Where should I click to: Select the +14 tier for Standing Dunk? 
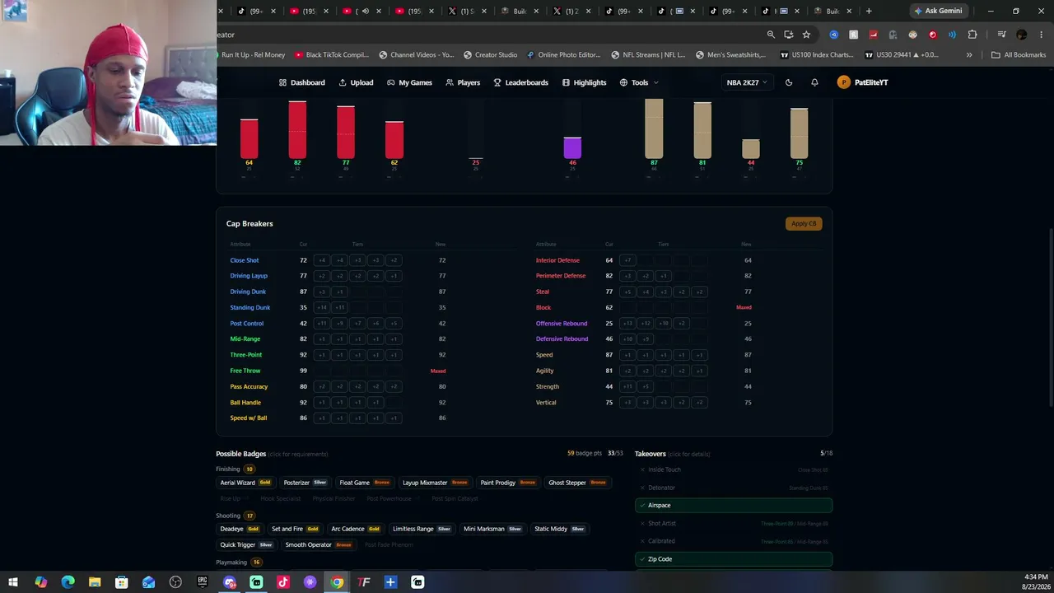[x=322, y=307]
